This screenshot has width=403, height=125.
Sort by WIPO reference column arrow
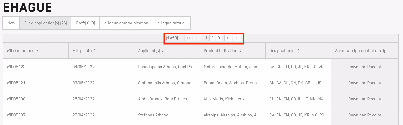coord(37,51)
